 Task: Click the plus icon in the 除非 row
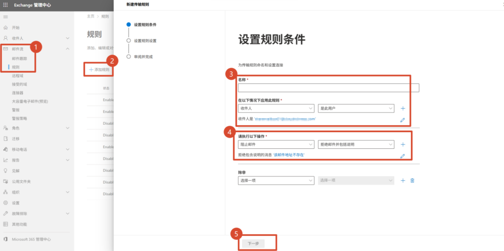tap(403, 181)
